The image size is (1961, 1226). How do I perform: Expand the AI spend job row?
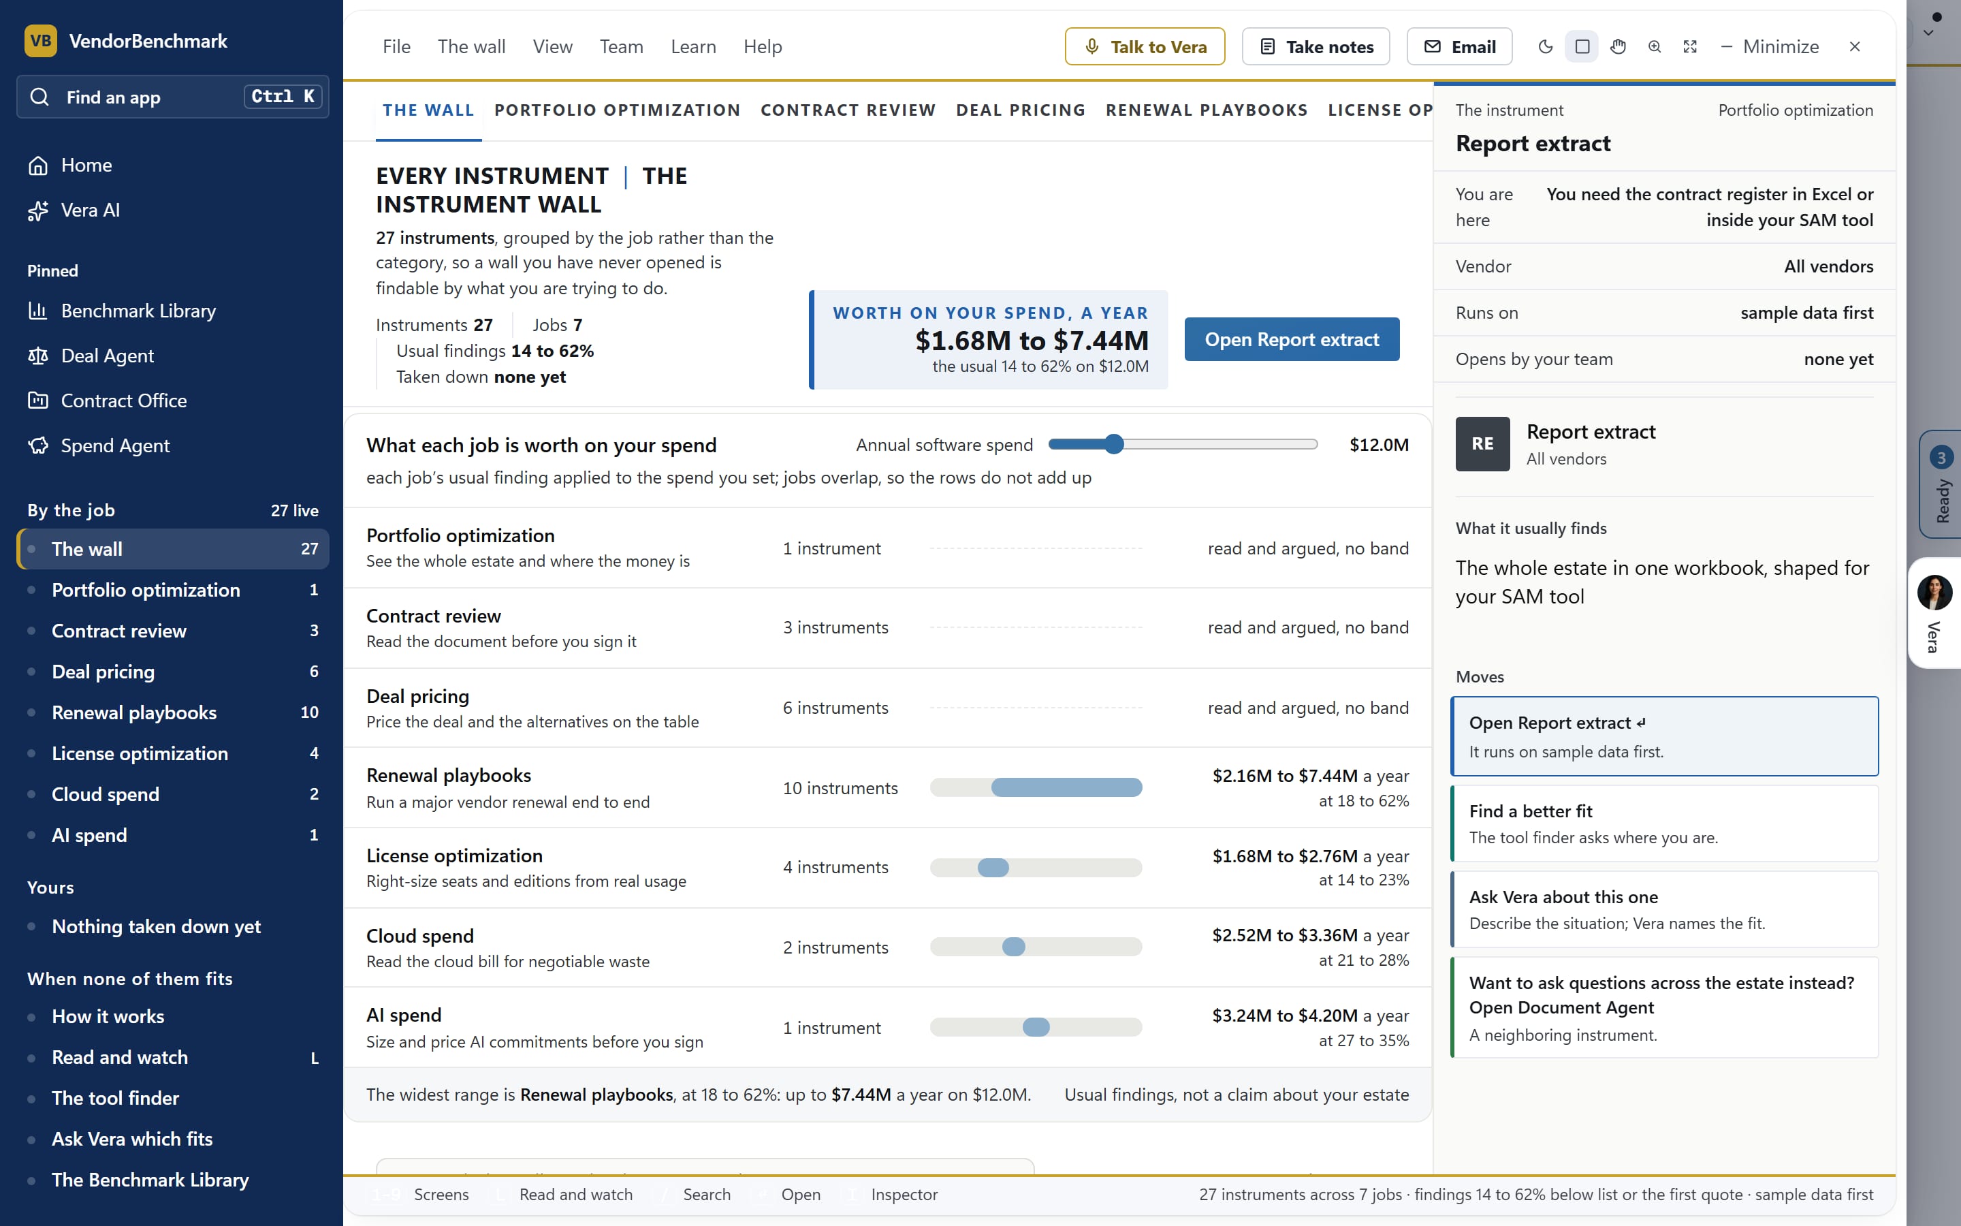(x=887, y=1027)
